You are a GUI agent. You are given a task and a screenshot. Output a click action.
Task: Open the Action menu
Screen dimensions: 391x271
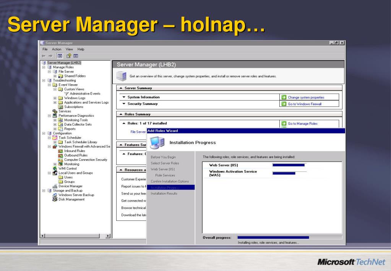(57, 49)
